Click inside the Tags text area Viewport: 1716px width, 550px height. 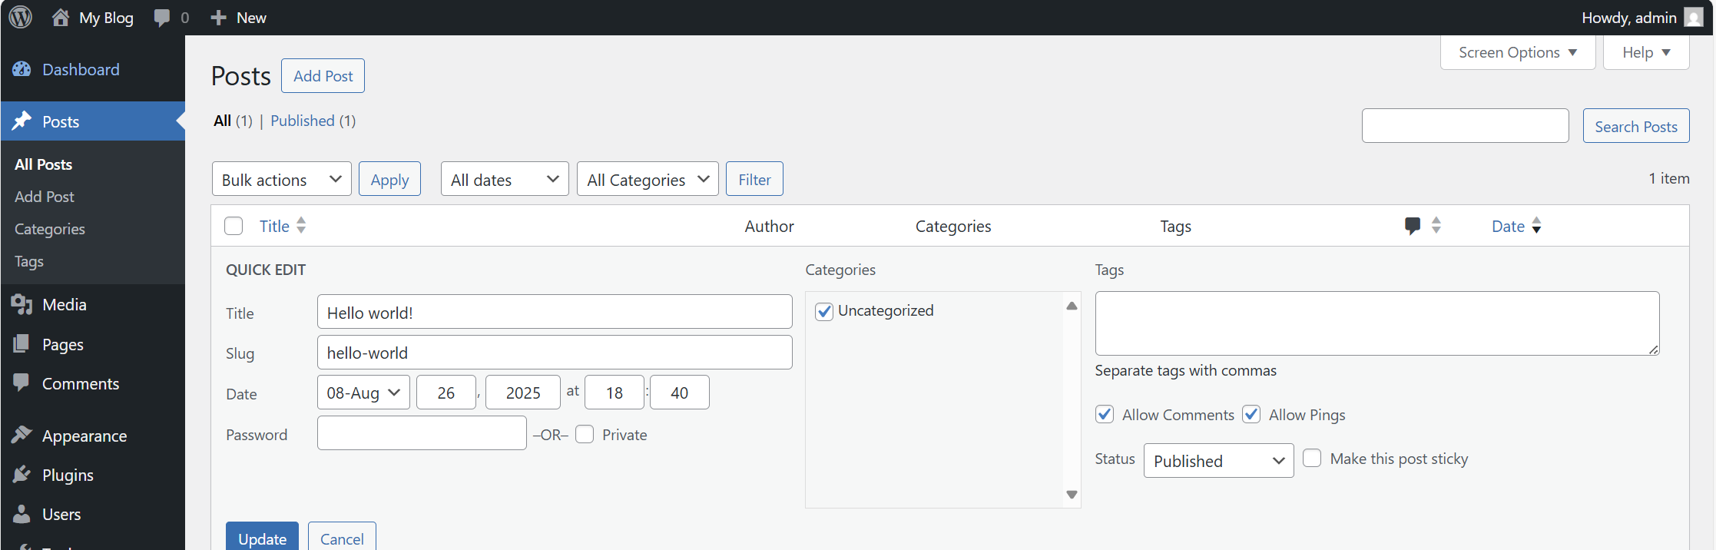click(x=1376, y=323)
